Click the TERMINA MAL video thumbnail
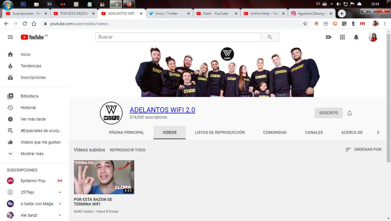Viewport: 391px width, 221px height. 104,177
